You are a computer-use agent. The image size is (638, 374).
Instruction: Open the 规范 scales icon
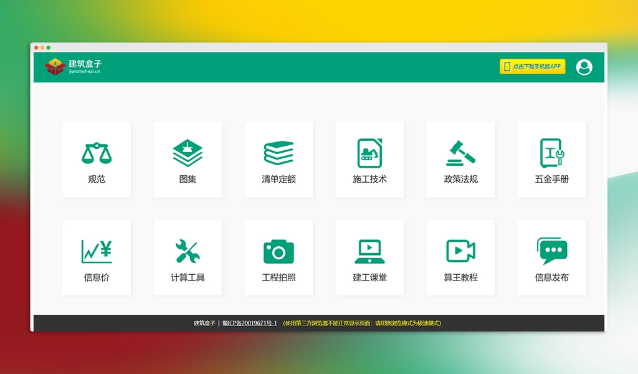[97, 153]
